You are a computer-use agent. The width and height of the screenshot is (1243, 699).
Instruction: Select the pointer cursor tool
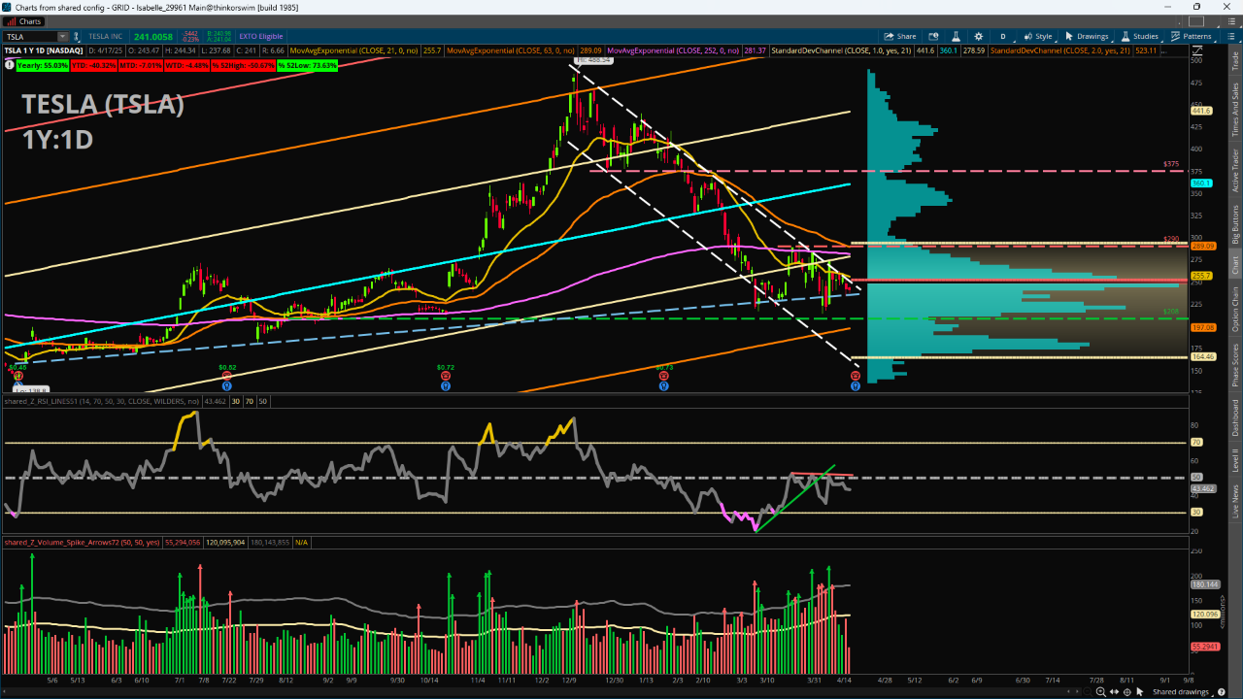(x=1141, y=692)
